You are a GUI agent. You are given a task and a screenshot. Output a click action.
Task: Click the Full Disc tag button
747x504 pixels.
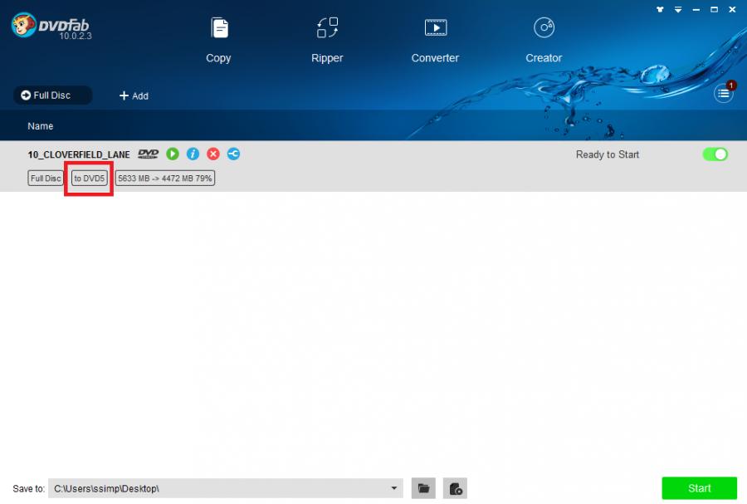46,179
